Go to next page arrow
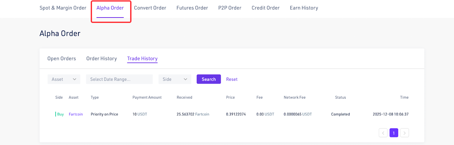The image size is (454, 145). coord(404,133)
